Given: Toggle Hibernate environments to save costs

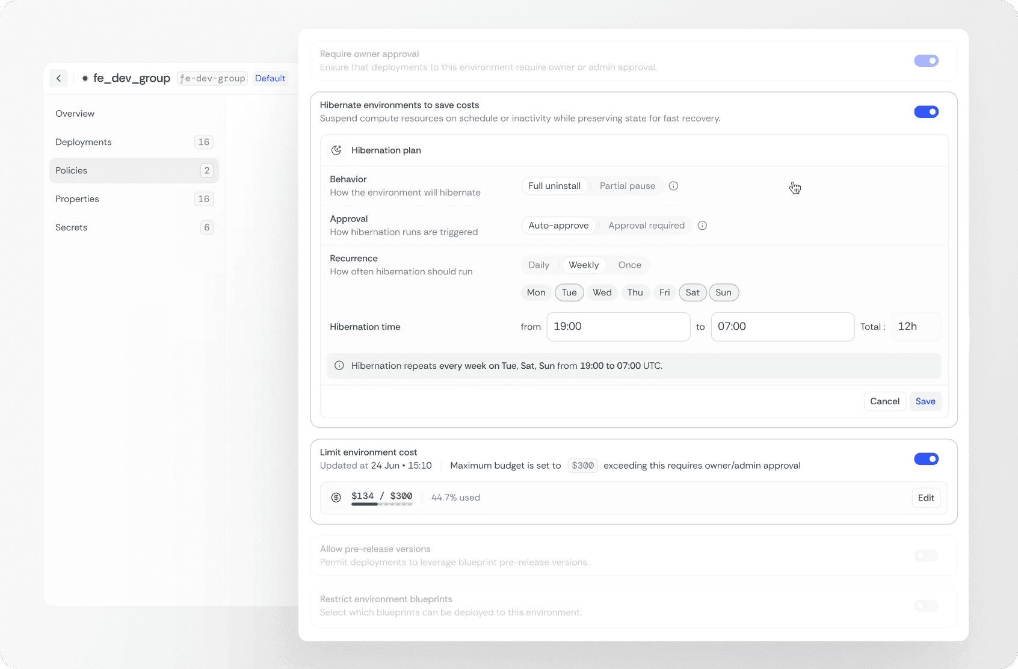Looking at the screenshot, I should point(926,112).
